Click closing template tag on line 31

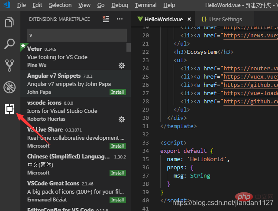[x=178, y=126]
